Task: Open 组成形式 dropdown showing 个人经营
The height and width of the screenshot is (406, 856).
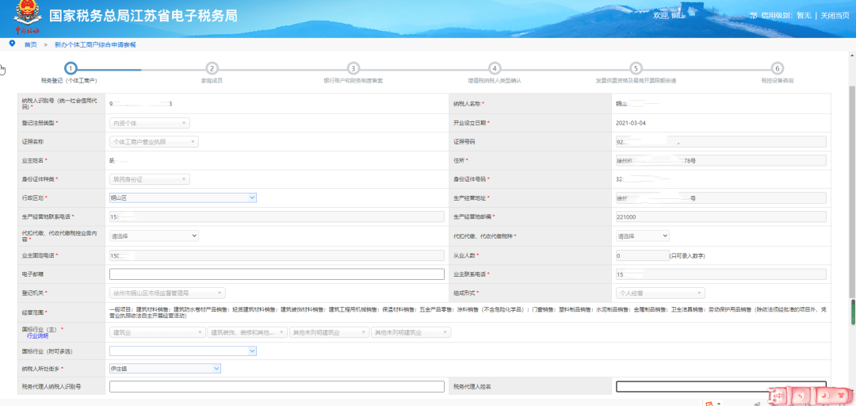Action: coord(660,293)
